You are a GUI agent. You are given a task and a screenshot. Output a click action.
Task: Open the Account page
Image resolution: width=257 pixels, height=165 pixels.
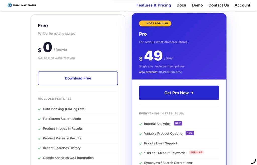[x=242, y=5]
